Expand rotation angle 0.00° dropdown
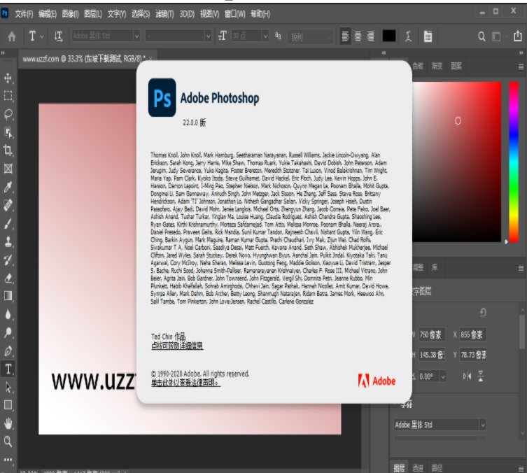This screenshot has height=473, width=527. pyautogui.click(x=443, y=376)
